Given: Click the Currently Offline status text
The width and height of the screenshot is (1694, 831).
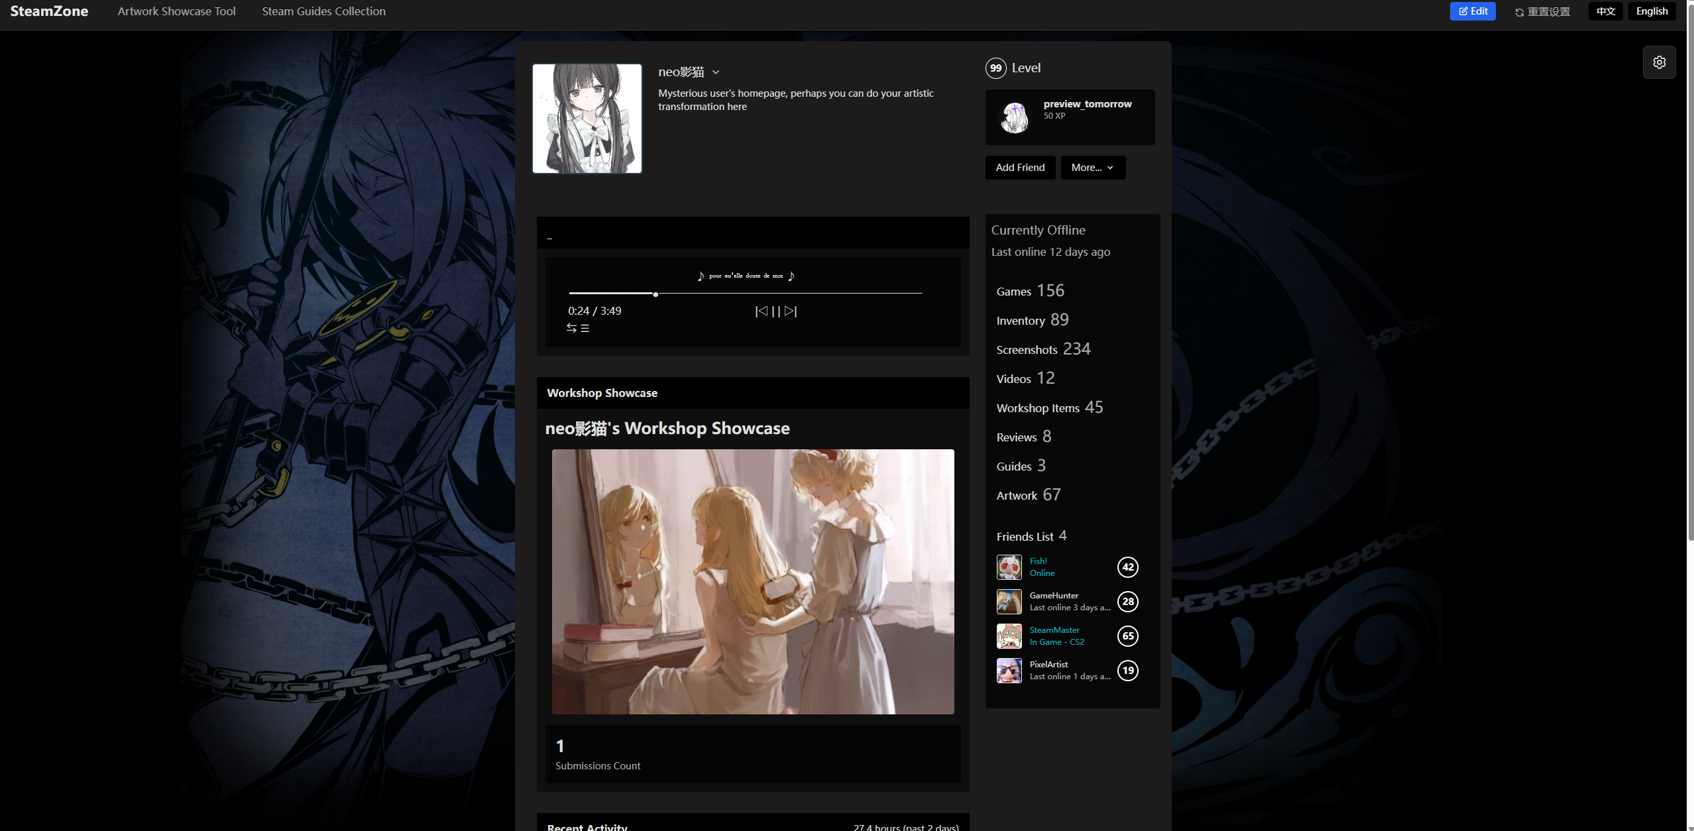Looking at the screenshot, I should 1038,230.
